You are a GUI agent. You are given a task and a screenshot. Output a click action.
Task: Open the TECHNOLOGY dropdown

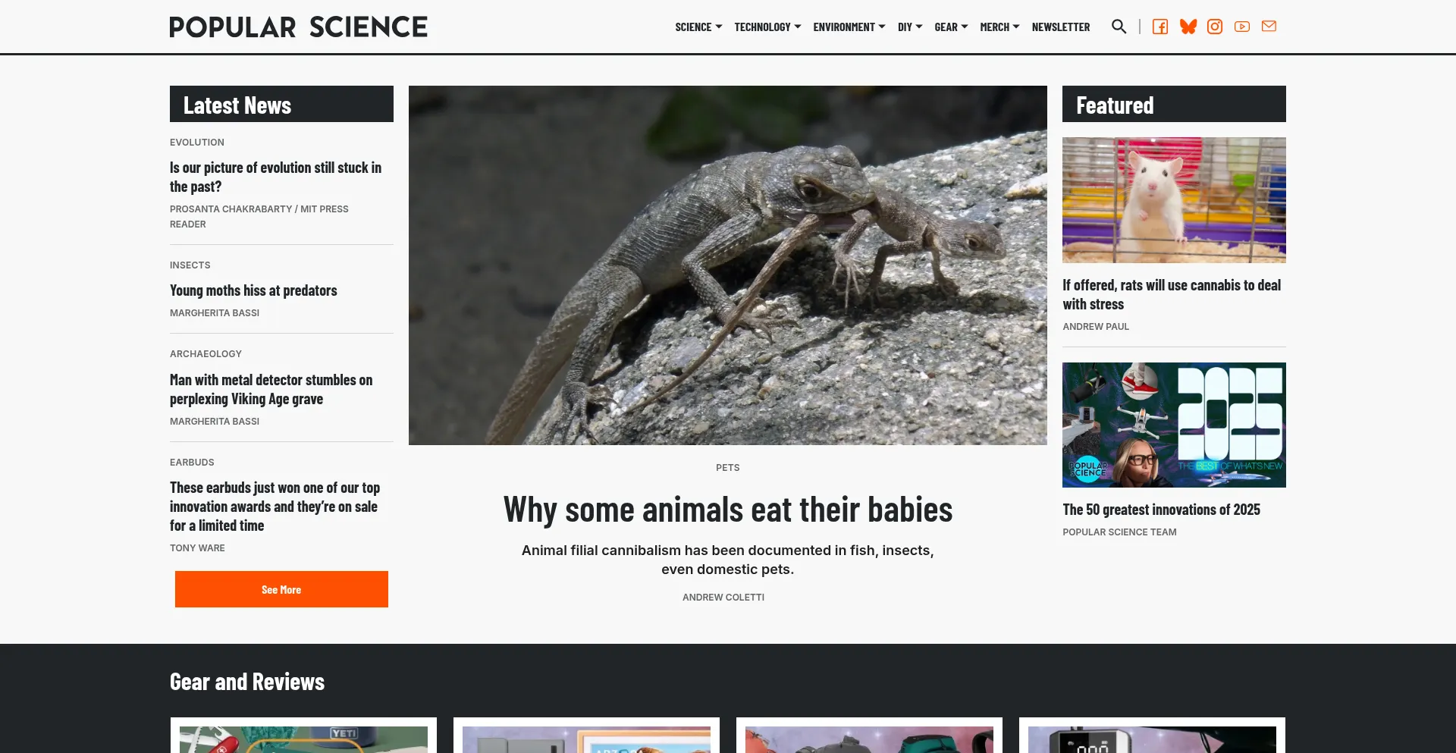[767, 27]
